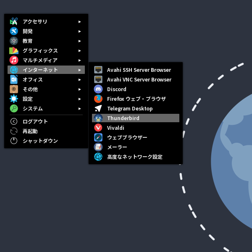The width and height of the screenshot is (252, 252).
Task: Expand the 設定 submenu arrow
Action: [x=79, y=99]
